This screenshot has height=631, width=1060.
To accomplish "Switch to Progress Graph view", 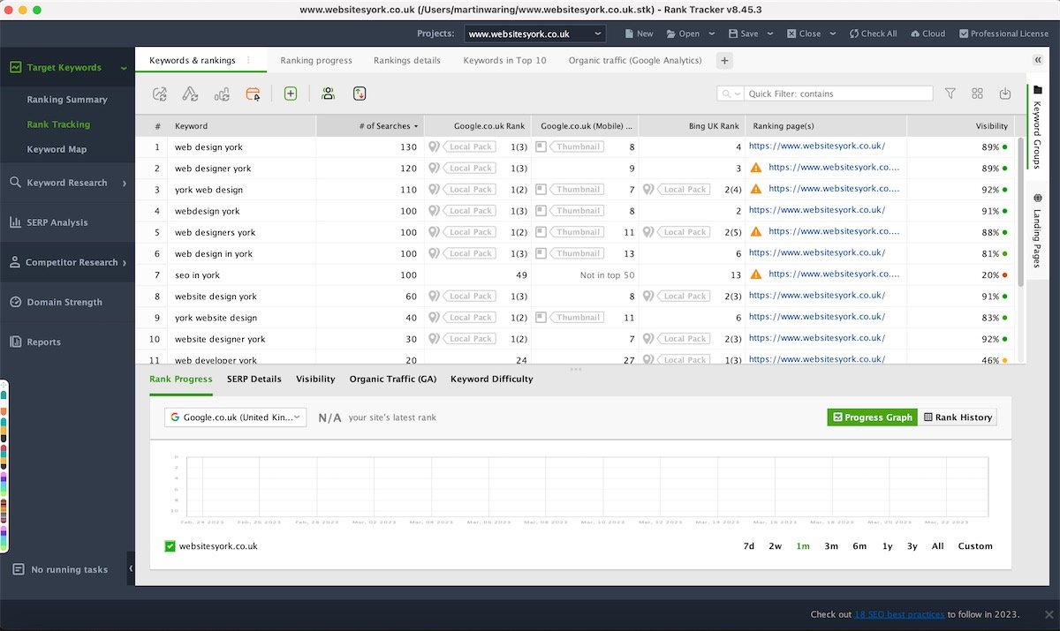I will tap(872, 417).
